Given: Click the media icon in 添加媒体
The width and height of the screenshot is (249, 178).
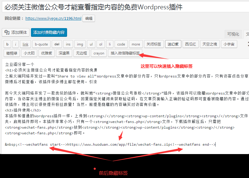Looking at the screenshot, I should click(7, 32).
